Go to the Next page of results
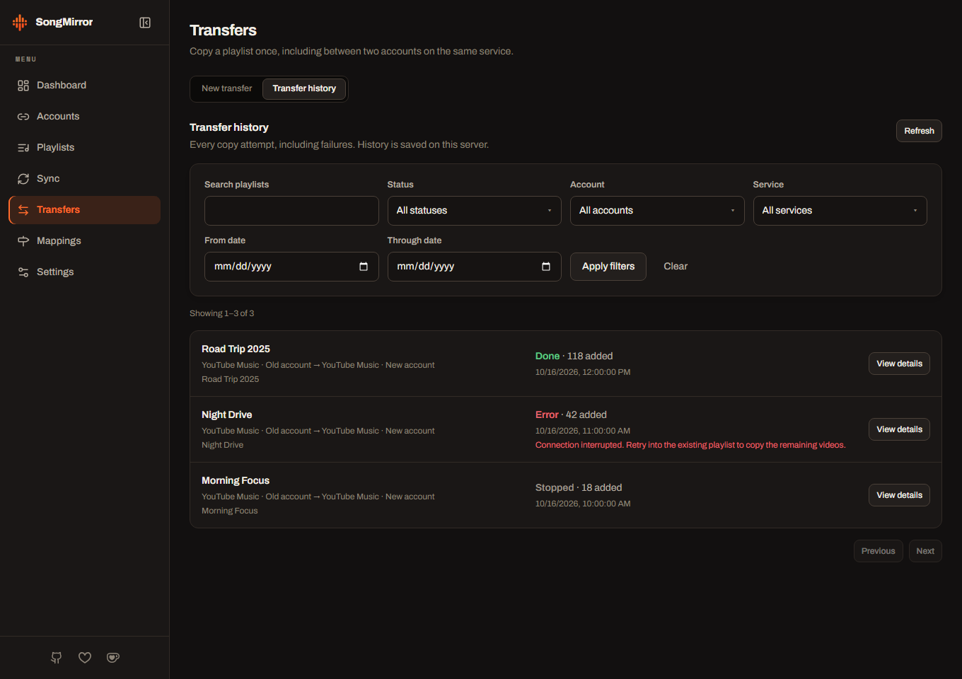 pyautogui.click(x=925, y=551)
